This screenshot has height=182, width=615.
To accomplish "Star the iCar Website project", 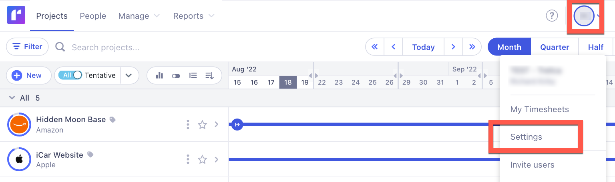I will coord(202,160).
